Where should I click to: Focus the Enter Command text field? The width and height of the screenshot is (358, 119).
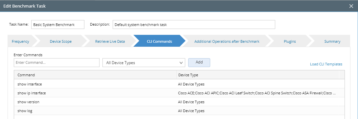[56, 62]
